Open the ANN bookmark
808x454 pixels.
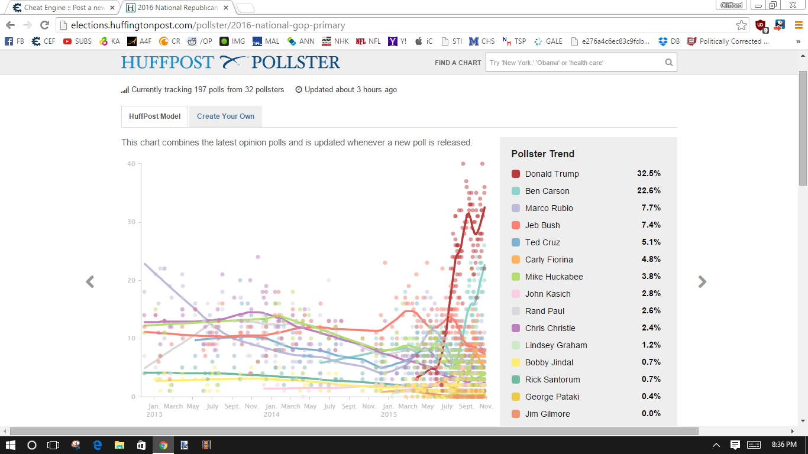[x=301, y=41]
